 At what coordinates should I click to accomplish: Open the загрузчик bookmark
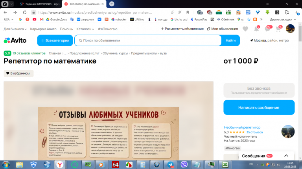click(x=85, y=19)
